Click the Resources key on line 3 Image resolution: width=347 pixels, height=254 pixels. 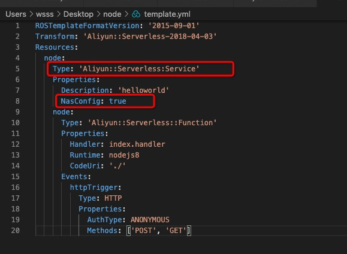[x=55, y=47]
